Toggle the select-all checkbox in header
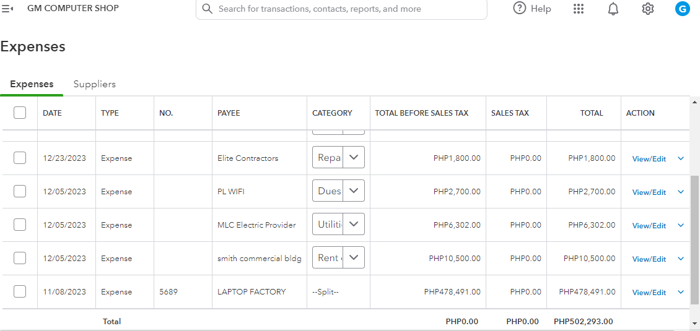 [20, 113]
